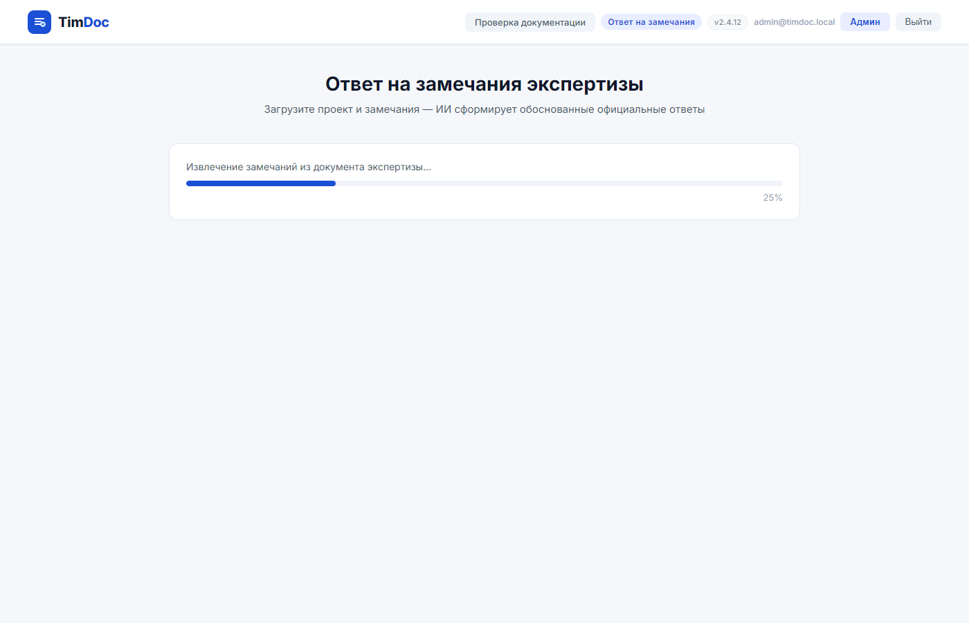
Task: Click inside the white progress card
Action: [x=484, y=208]
